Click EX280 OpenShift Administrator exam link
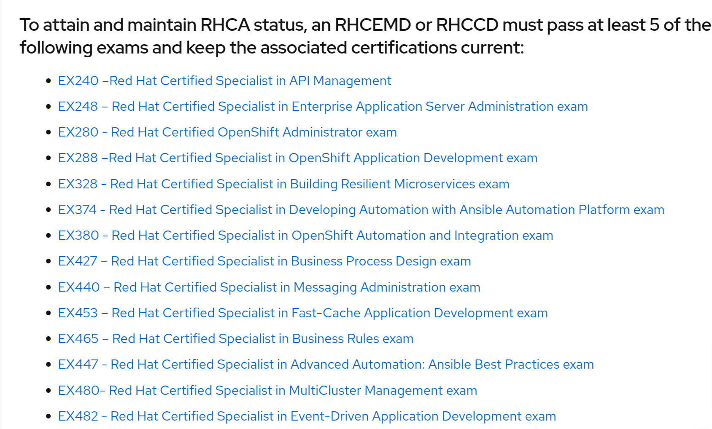This screenshot has height=429, width=712. click(227, 132)
